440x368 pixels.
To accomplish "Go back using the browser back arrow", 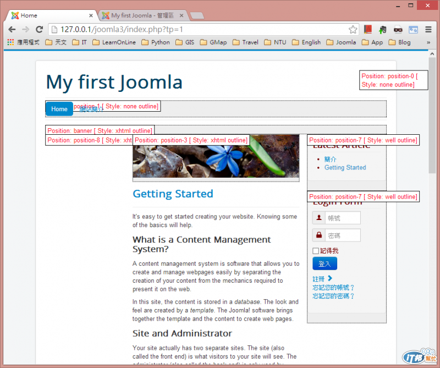I will (x=12, y=29).
